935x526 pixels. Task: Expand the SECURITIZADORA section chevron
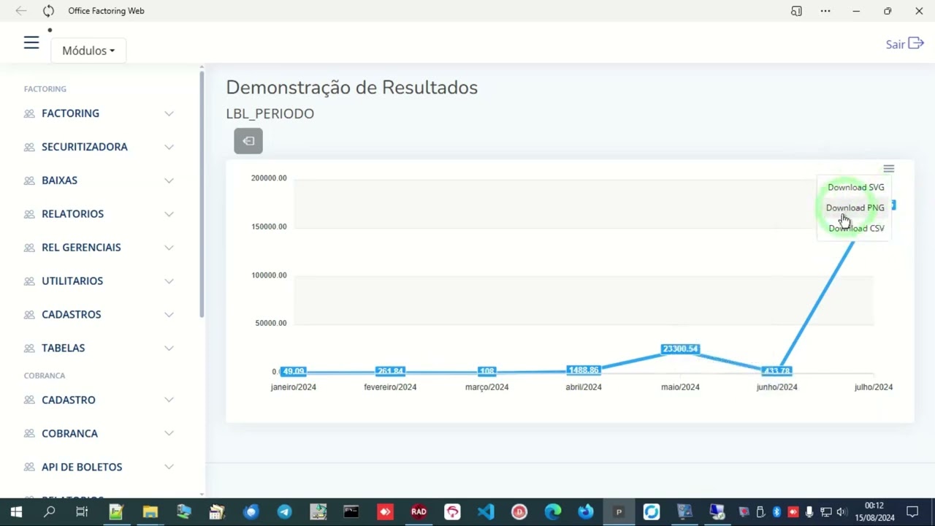[x=169, y=147]
